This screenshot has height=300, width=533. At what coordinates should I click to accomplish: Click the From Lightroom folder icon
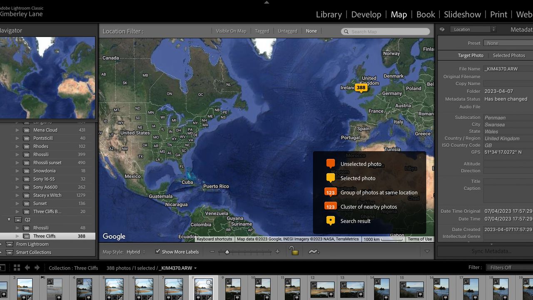click(x=10, y=244)
